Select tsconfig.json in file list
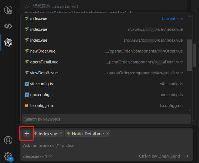The image size is (199, 163). (104, 106)
